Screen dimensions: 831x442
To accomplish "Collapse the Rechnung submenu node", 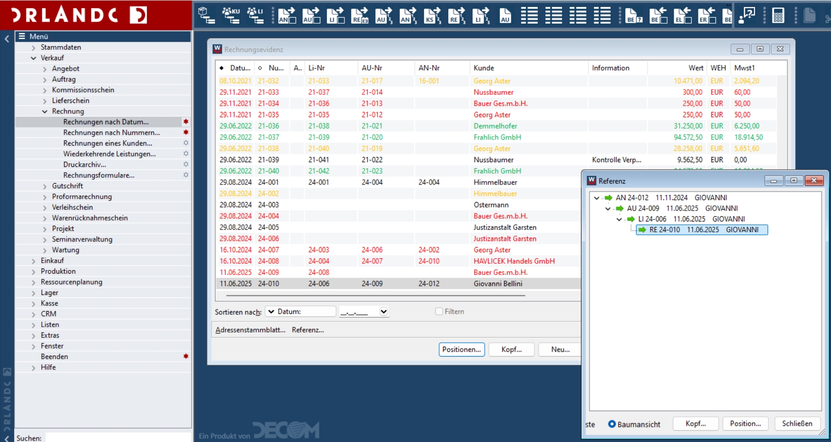I will click(45, 111).
